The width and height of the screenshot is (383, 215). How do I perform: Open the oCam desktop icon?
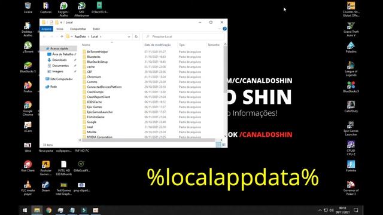click(x=28, y=127)
